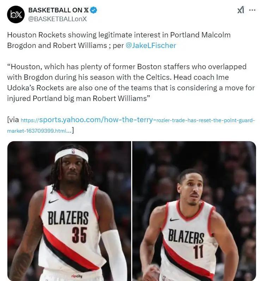The image size is (262, 281).
Task: Click the blue verified checkmark badge
Action: pos(93,10)
